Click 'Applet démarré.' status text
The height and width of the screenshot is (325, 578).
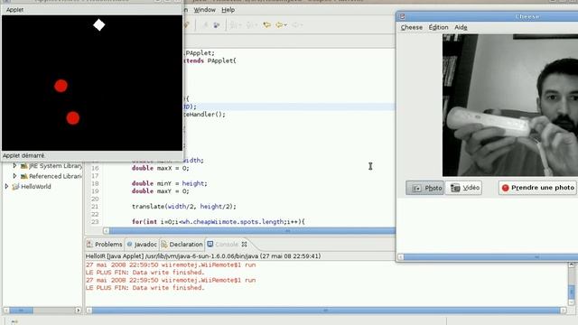(23, 155)
